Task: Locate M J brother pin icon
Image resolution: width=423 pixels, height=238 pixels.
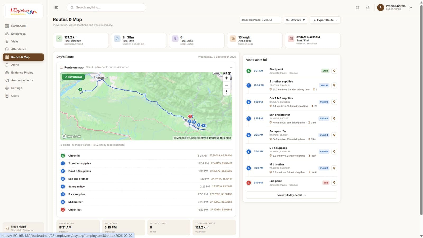Action: click(x=334, y=168)
